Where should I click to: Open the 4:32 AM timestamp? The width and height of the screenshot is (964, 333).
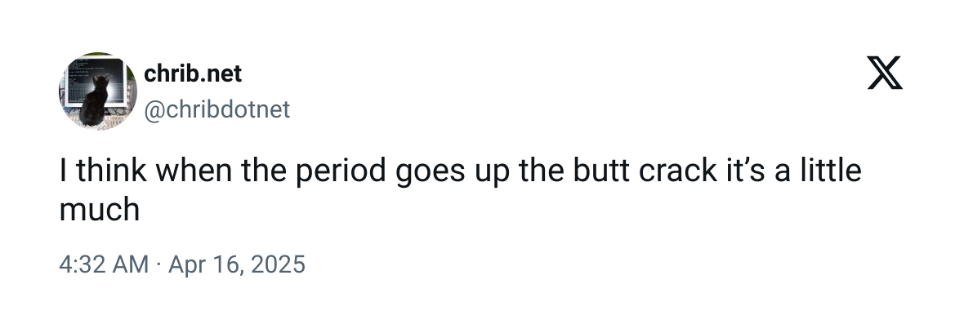tap(105, 264)
